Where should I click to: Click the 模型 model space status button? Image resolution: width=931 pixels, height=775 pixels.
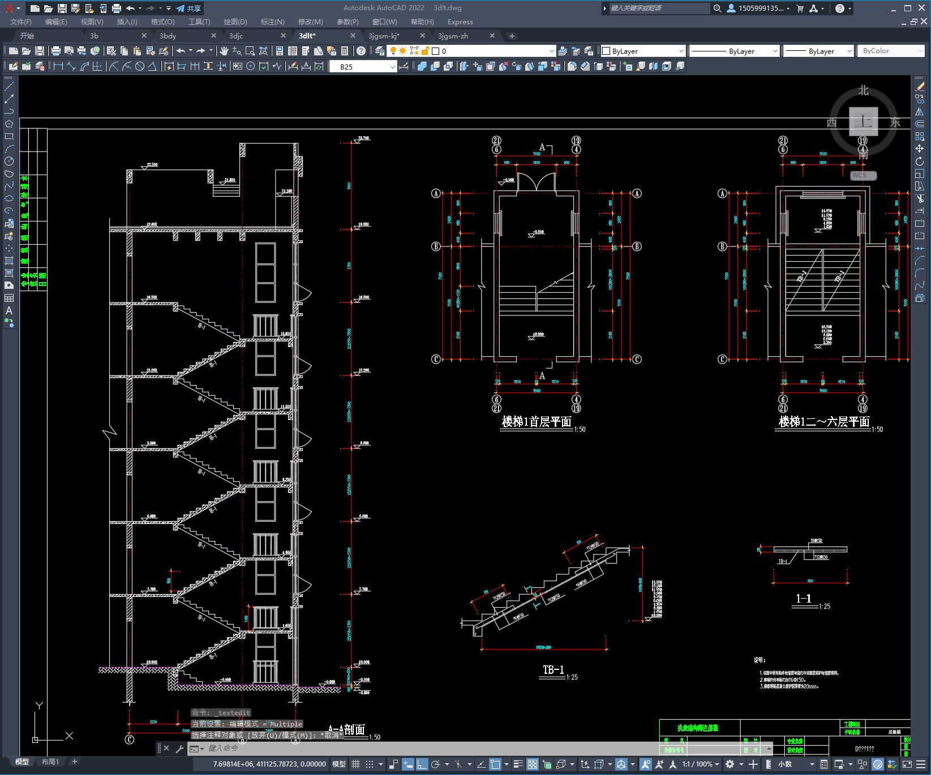pos(339,764)
